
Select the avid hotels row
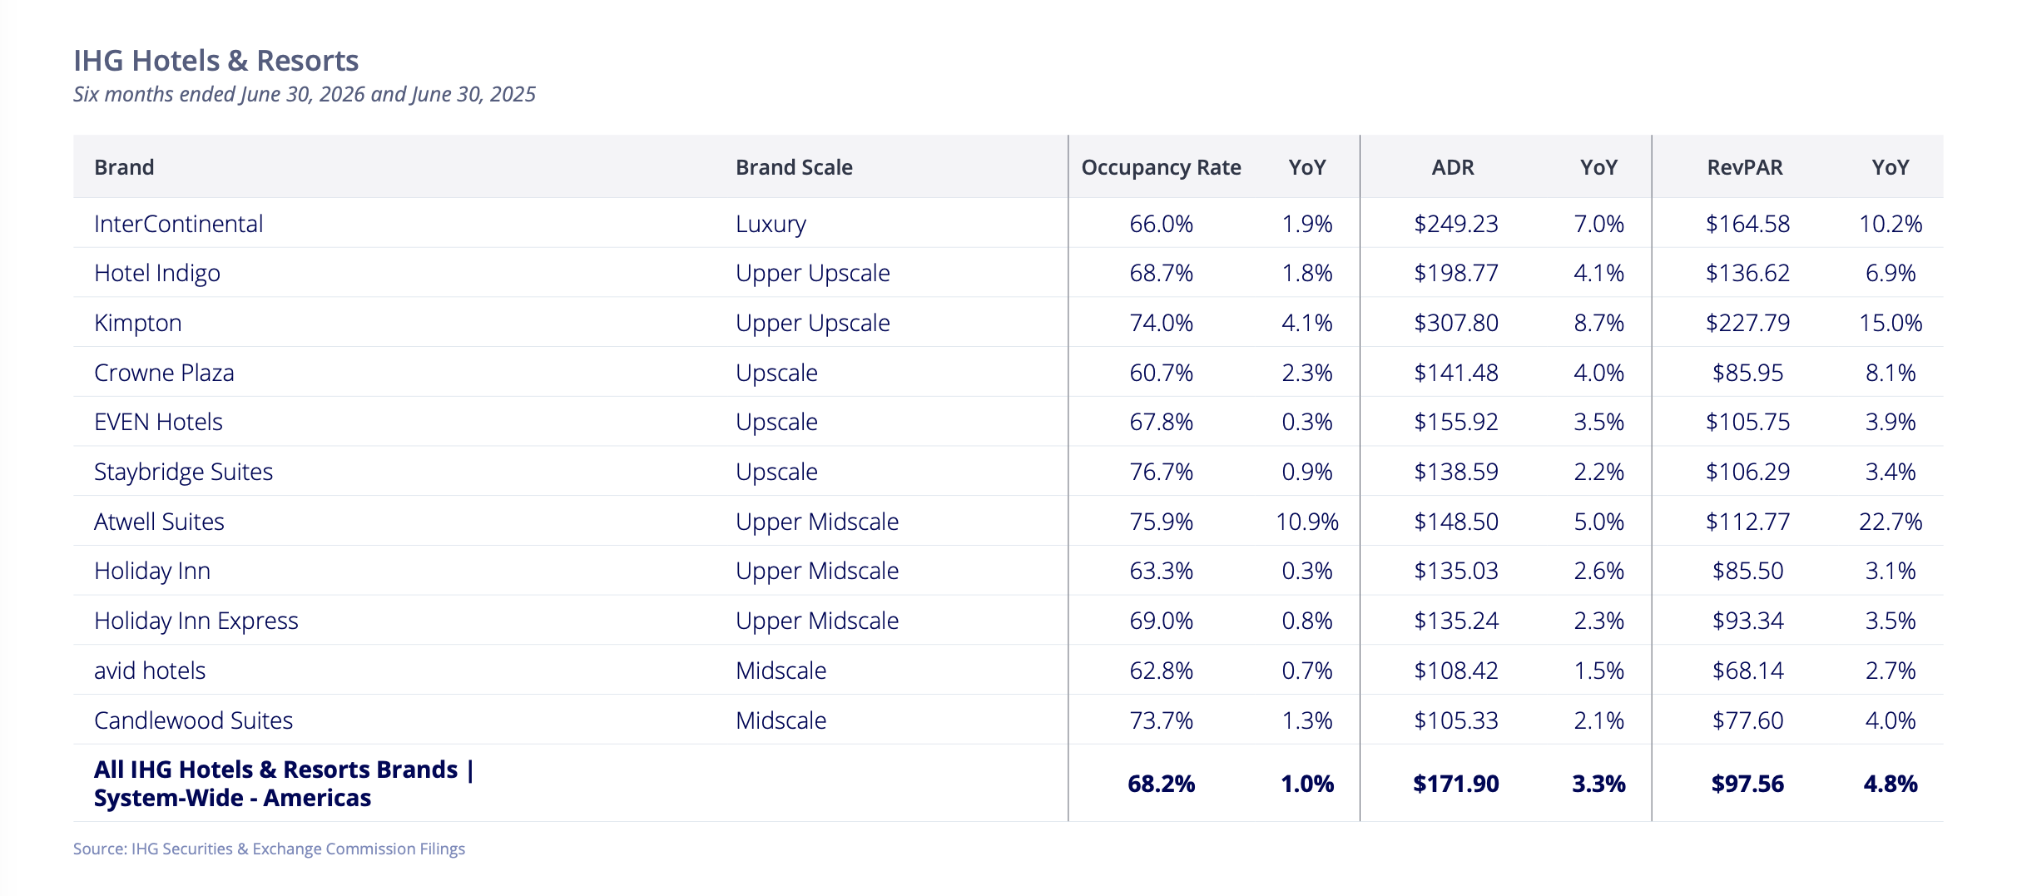tap(1008, 670)
